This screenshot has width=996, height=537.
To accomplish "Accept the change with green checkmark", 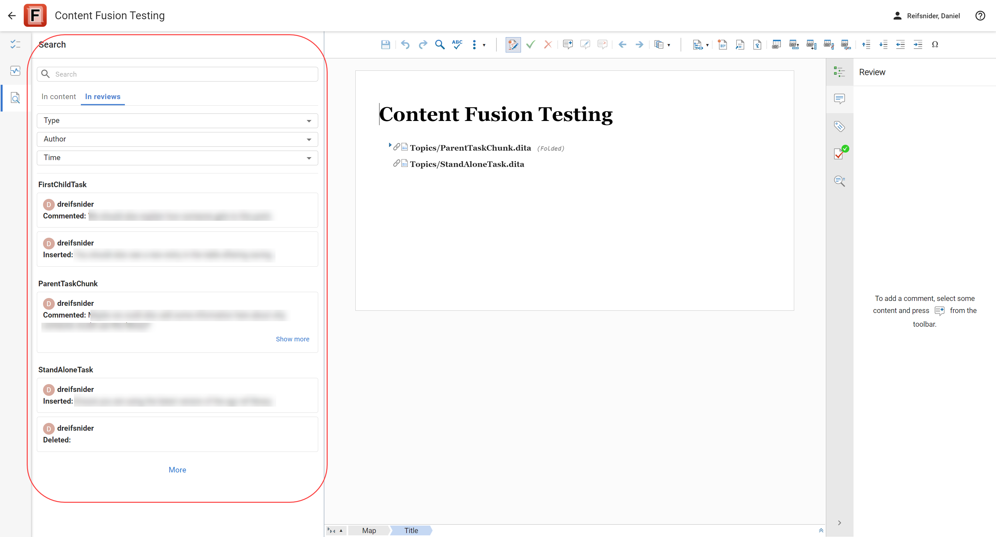I will point(530,44).
